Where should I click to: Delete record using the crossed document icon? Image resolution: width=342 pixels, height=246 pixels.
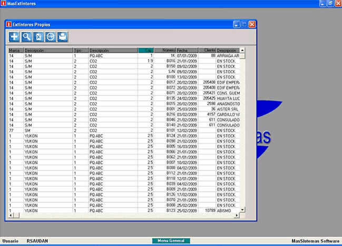tap(38, 37)
